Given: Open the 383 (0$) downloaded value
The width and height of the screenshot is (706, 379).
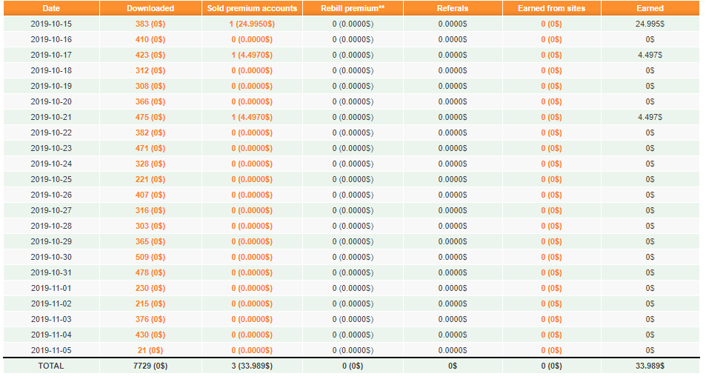Looking at the screenshot, I should click(x=150, y=24).
